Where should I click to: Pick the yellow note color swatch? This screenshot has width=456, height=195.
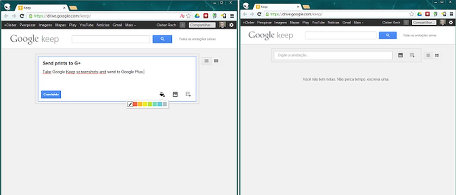tap(145, 104)
